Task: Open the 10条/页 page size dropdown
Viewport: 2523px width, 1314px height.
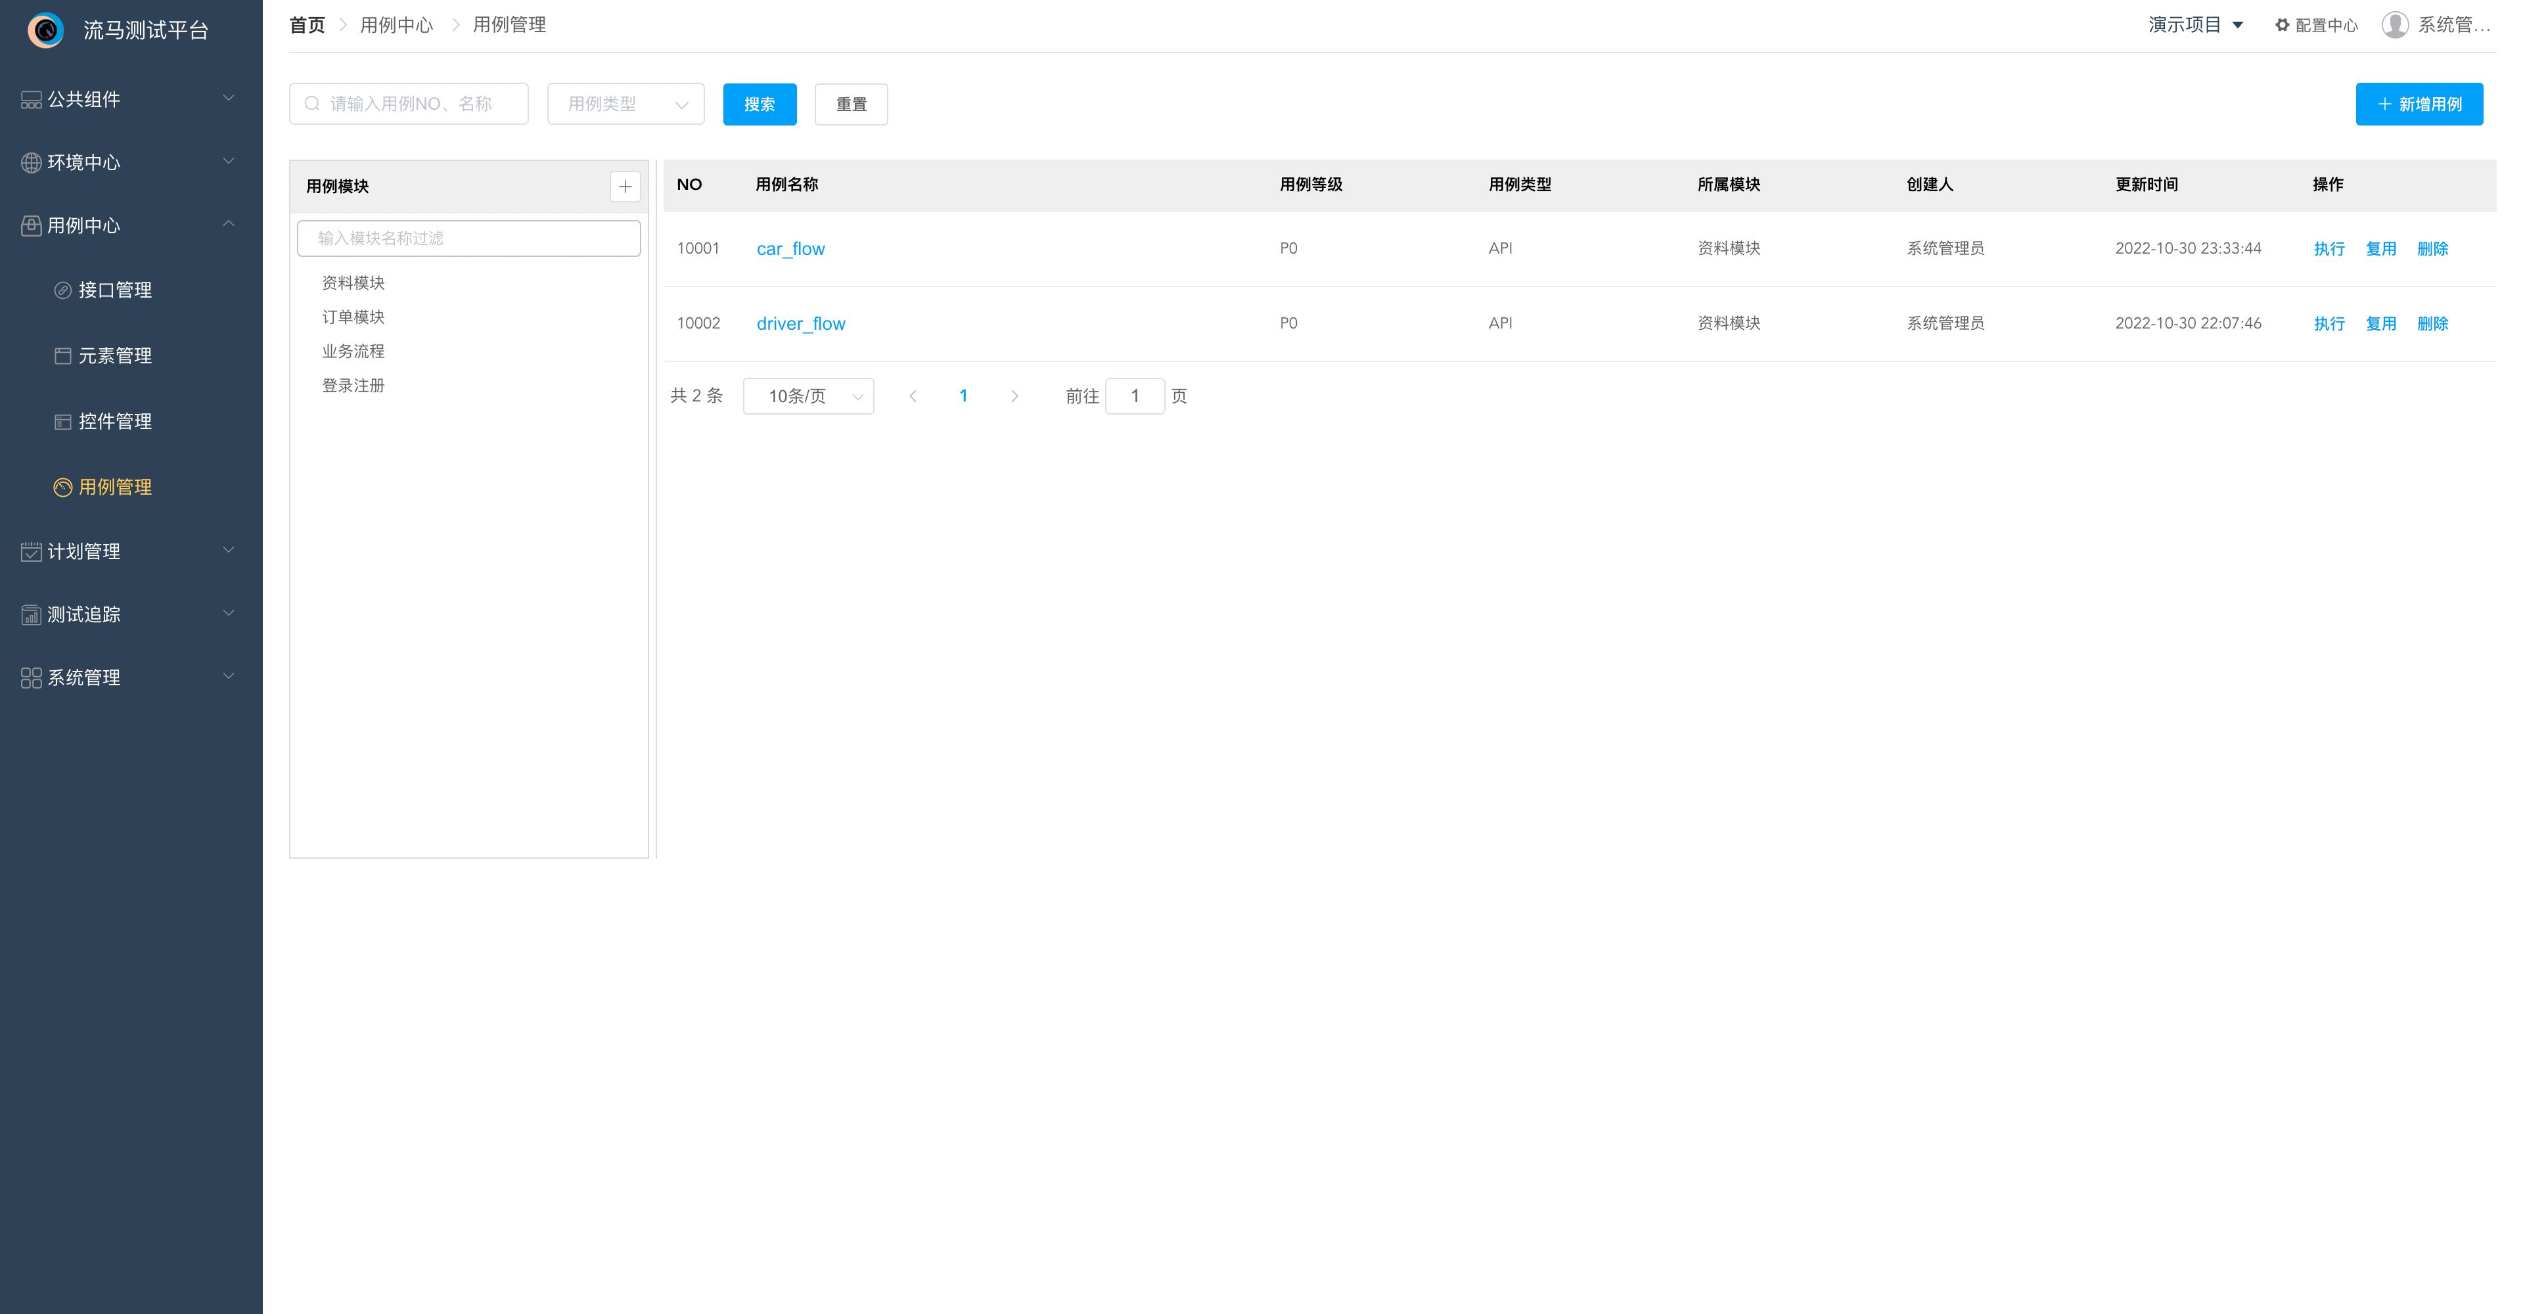Action: click(x=808, y=397)
